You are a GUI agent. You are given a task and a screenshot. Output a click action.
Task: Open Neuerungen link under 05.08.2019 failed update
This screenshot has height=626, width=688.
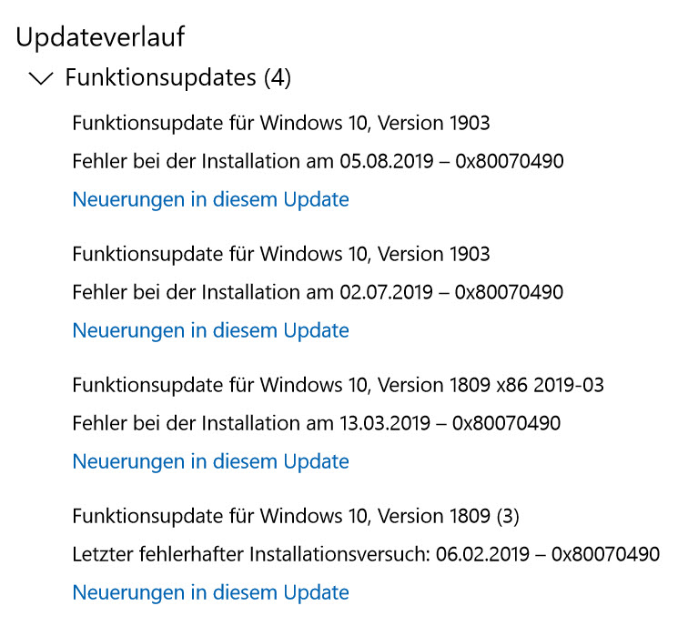click(x=210, y=199)
